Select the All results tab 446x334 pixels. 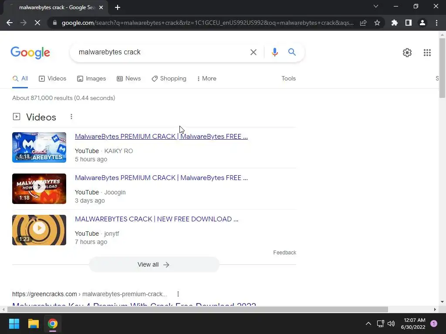(x=20, y=79)
